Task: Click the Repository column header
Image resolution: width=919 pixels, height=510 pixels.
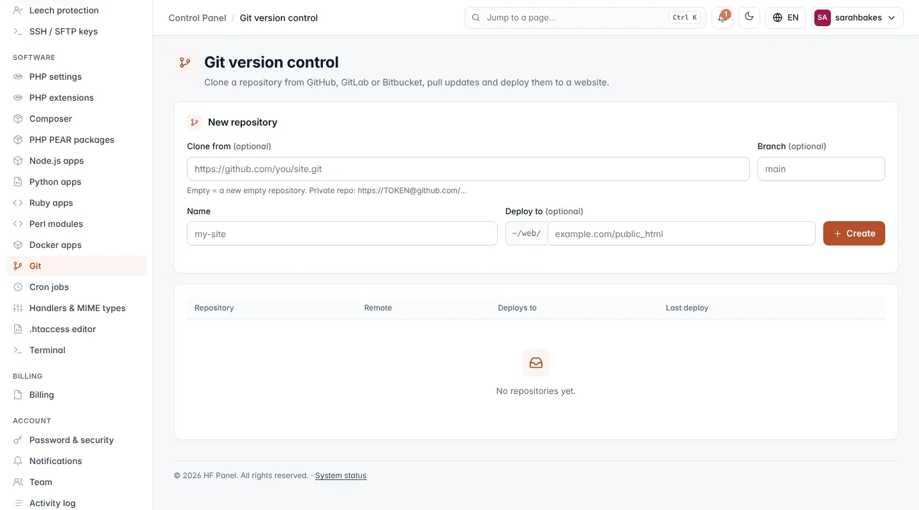Action: pyautogui.click(x=214, y=308)
